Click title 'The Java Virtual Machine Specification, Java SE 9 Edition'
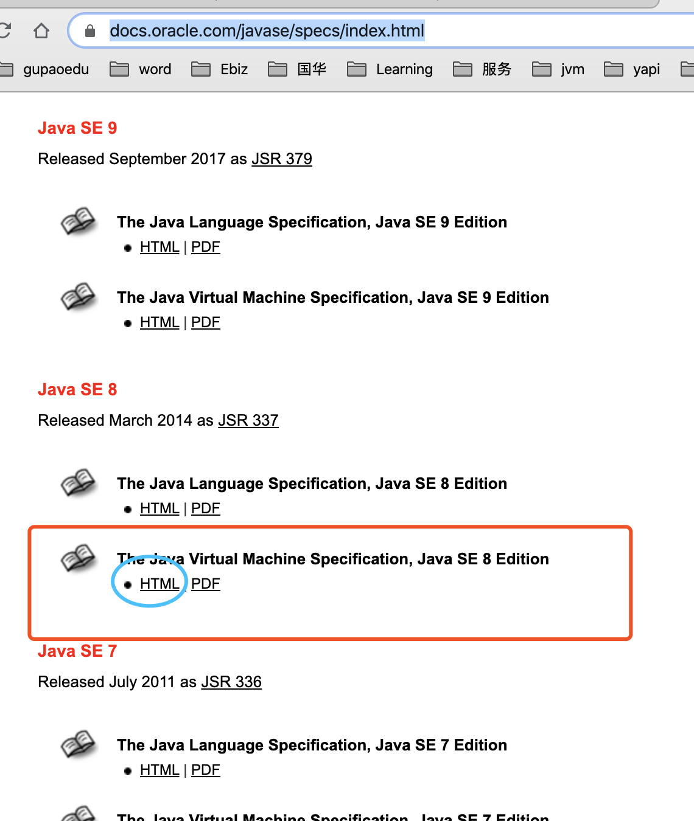This screenshot has height=821, width=694. pyautogui.click(x=333, y=297)
